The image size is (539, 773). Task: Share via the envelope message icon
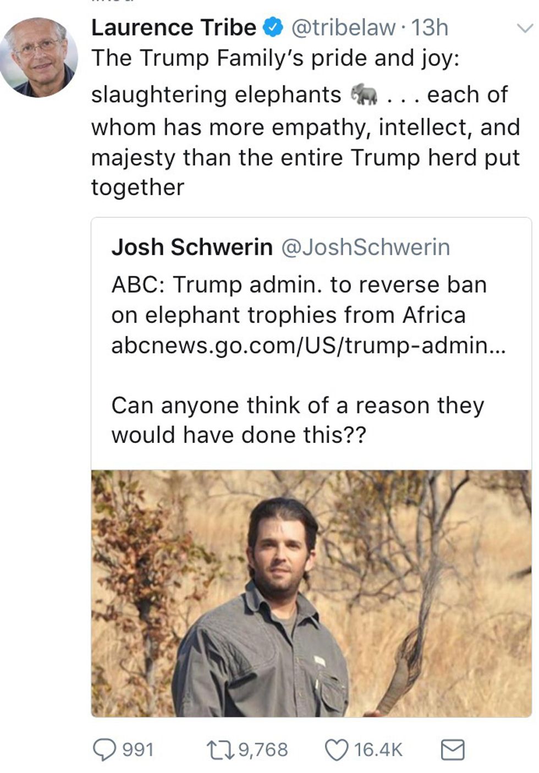(453, 749)
